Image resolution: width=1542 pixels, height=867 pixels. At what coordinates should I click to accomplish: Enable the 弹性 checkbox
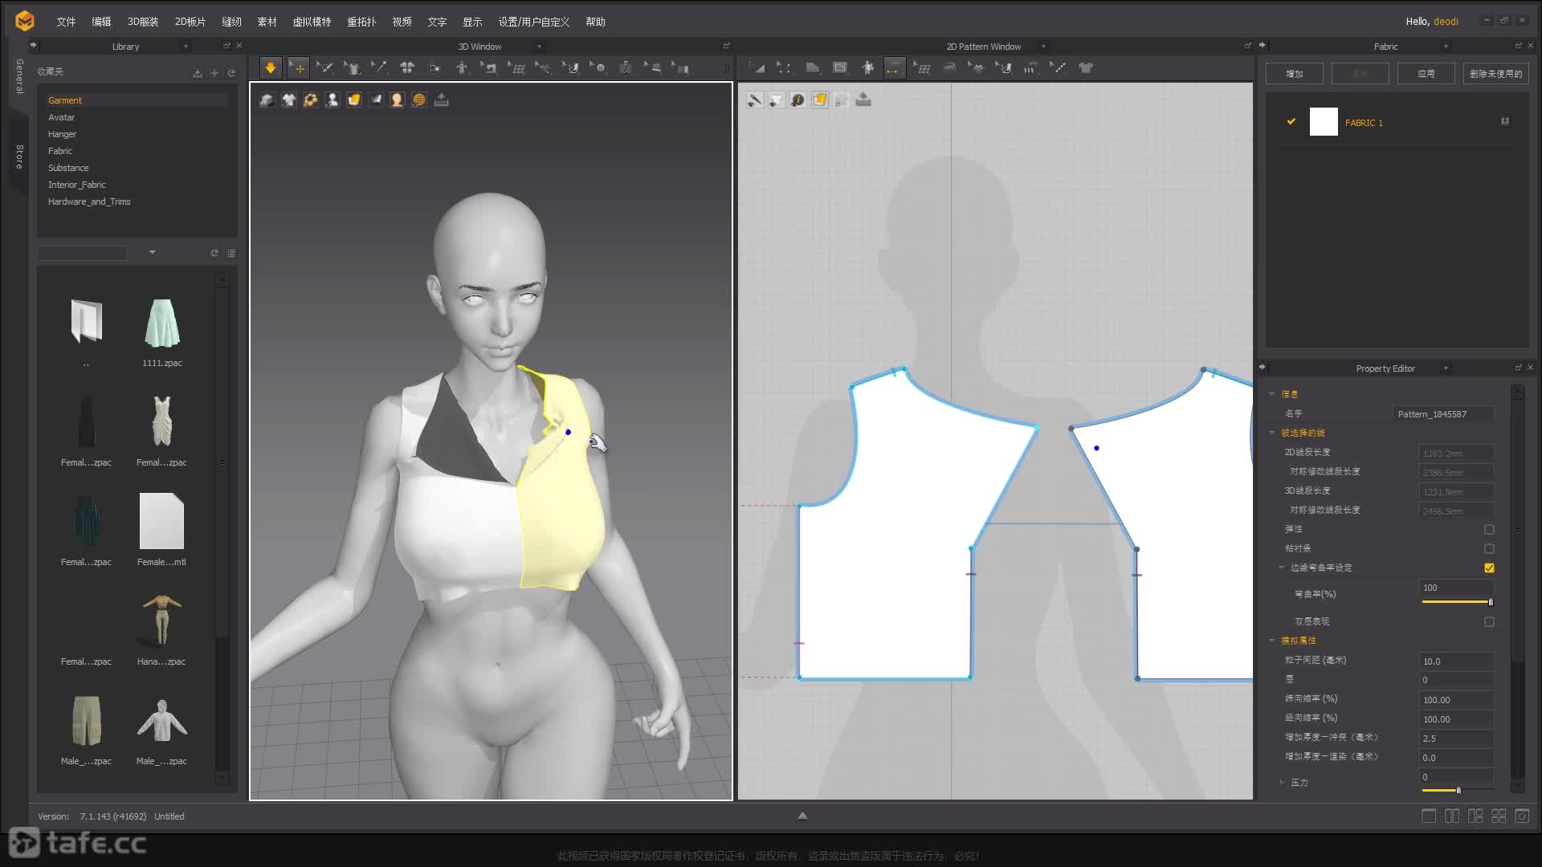(x=1489, y=530)
